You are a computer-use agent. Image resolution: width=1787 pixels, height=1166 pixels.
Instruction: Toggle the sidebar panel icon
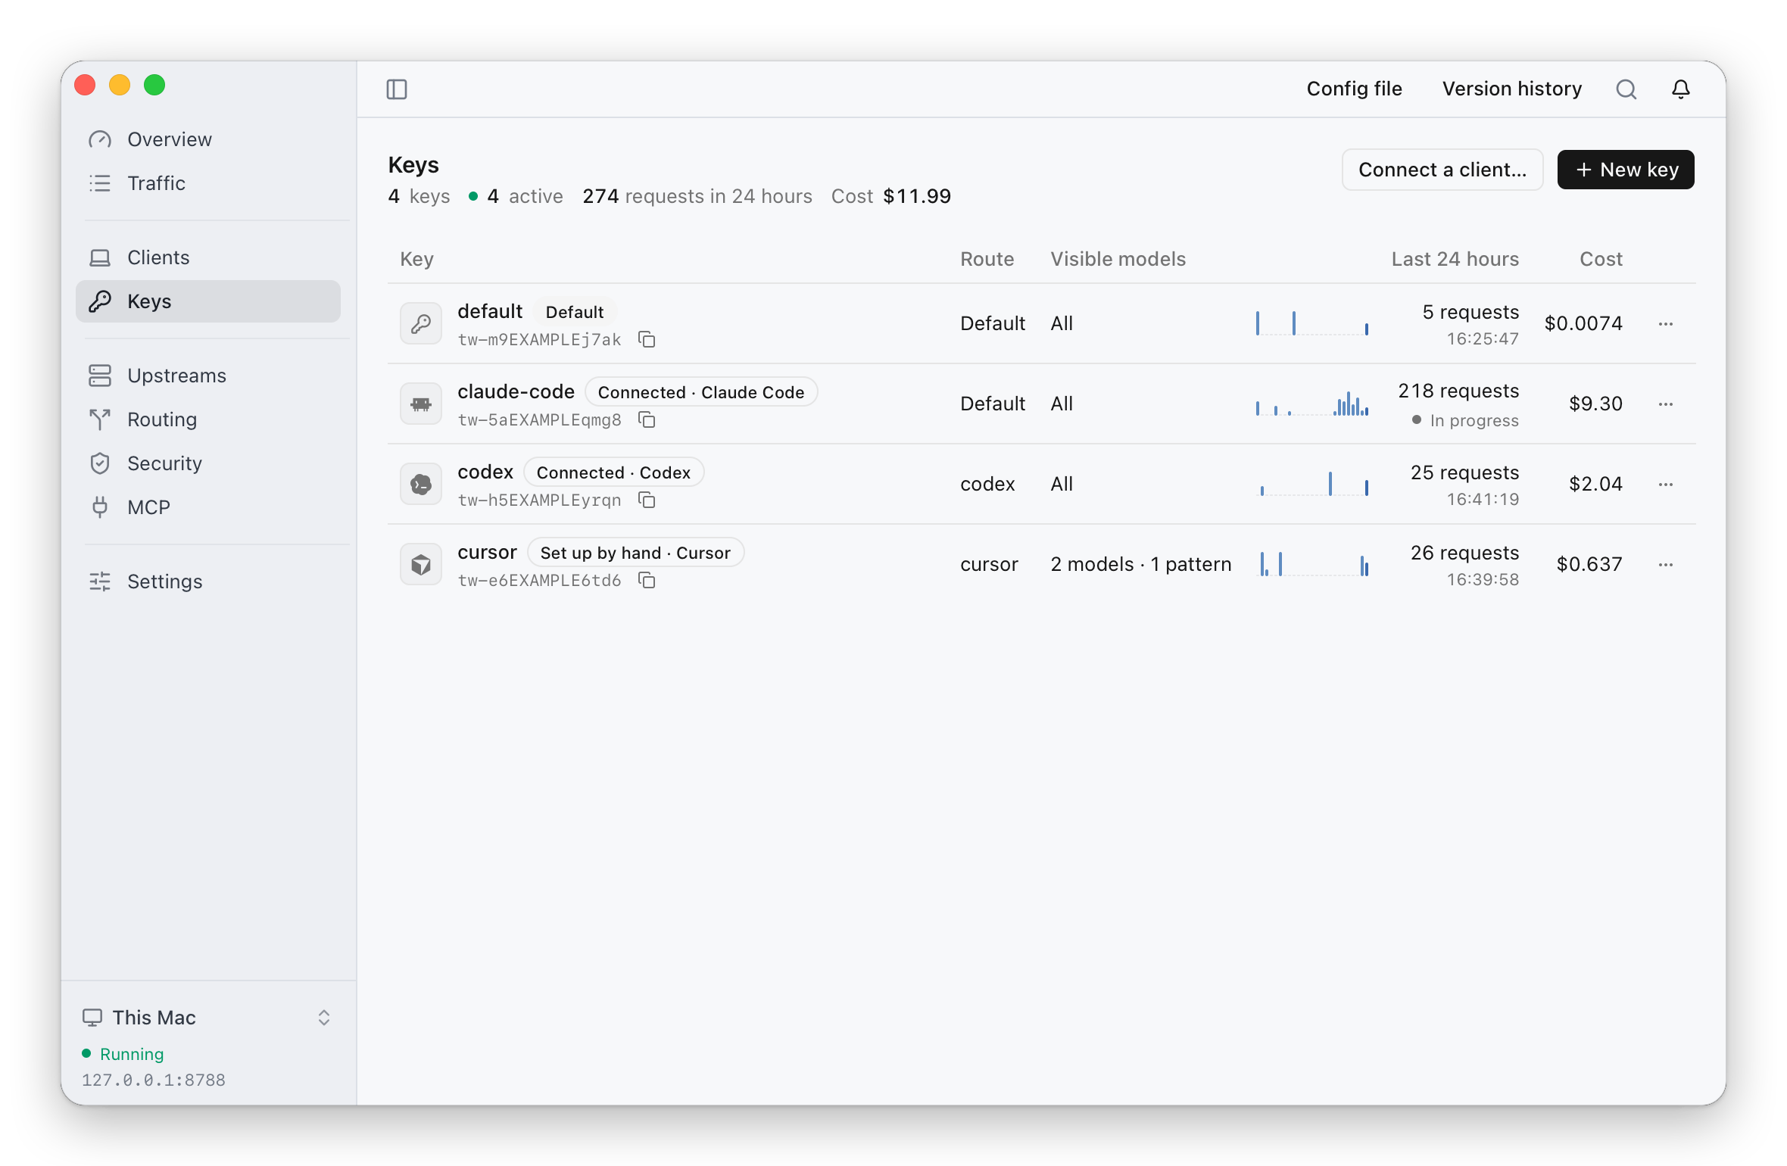(x=397, y=89)
